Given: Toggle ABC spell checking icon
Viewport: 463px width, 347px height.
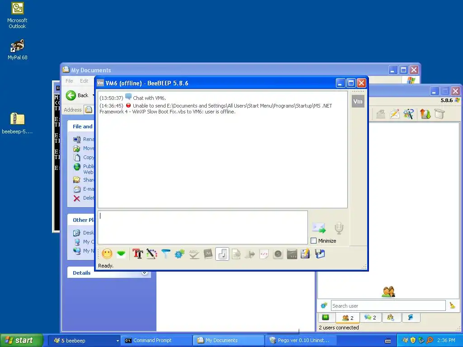Looking at the screenshot, I should pos(194,254).
